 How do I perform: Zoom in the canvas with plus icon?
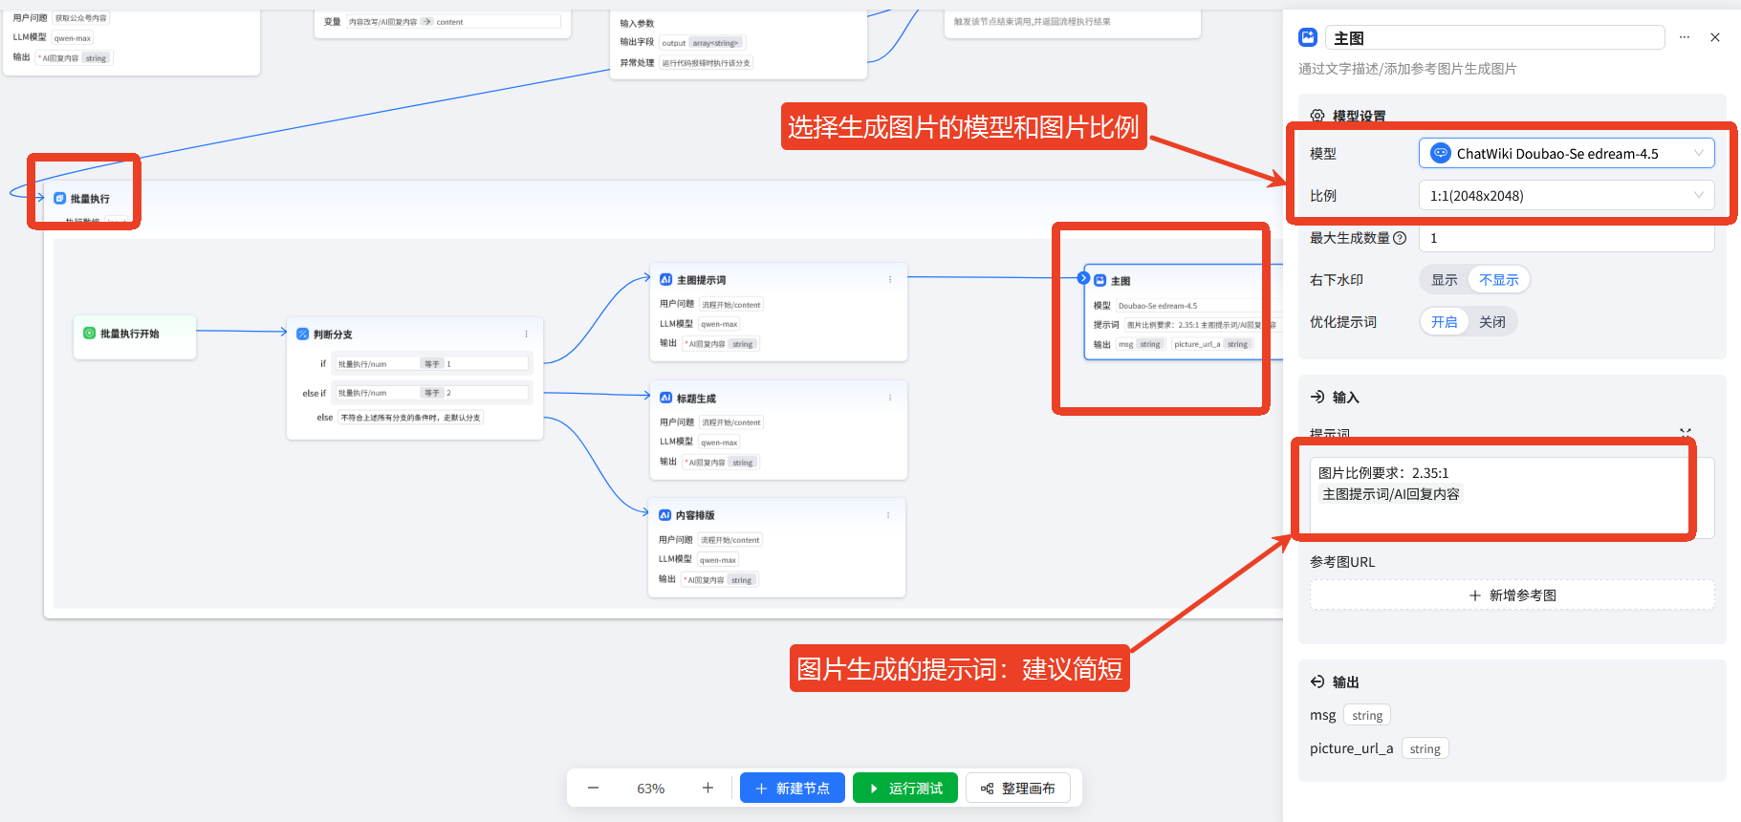coord(707,788)
